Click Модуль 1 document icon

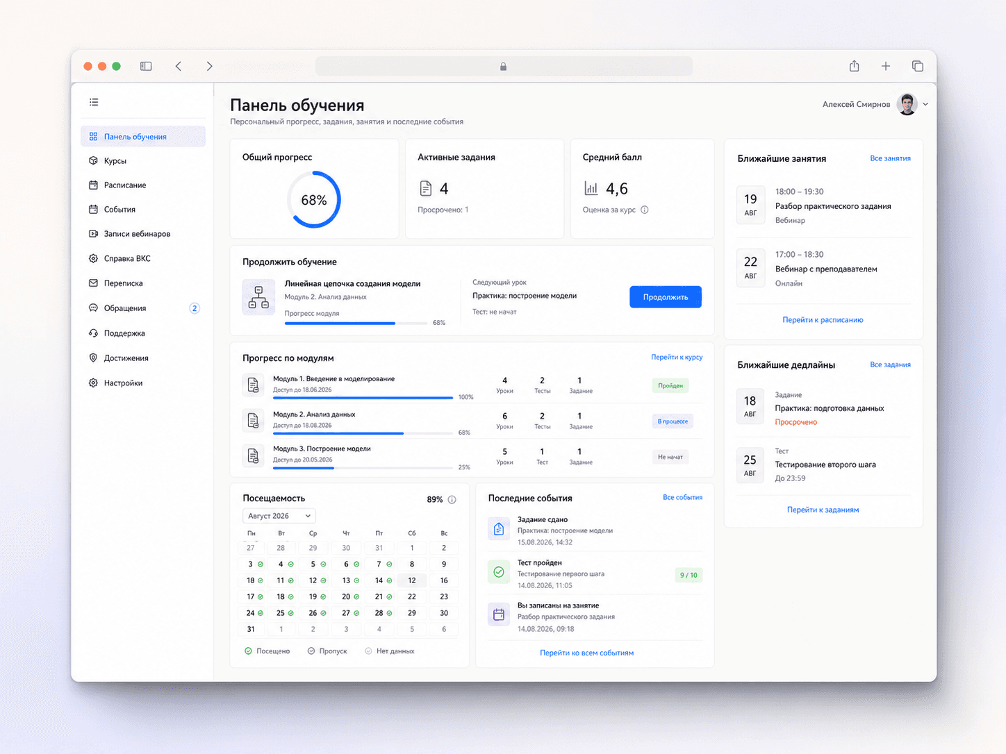coord(253,385)
